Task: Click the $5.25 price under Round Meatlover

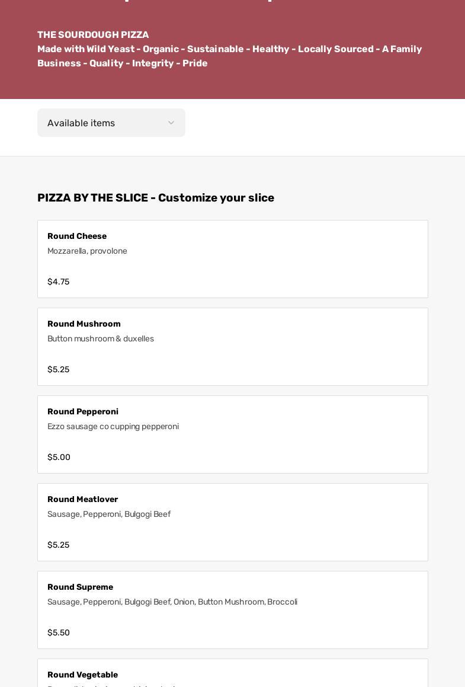Action: tap(58, 545)
